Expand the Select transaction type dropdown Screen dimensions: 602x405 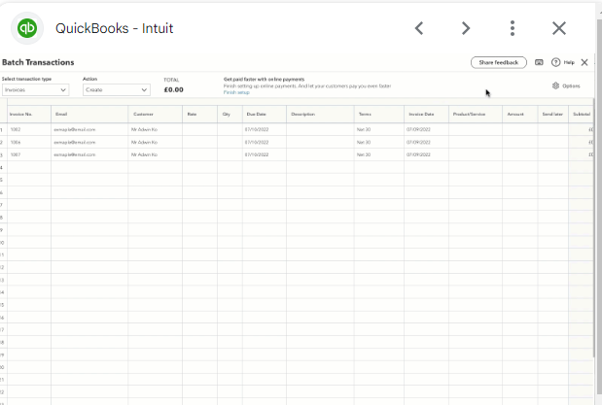coord(35,89)
